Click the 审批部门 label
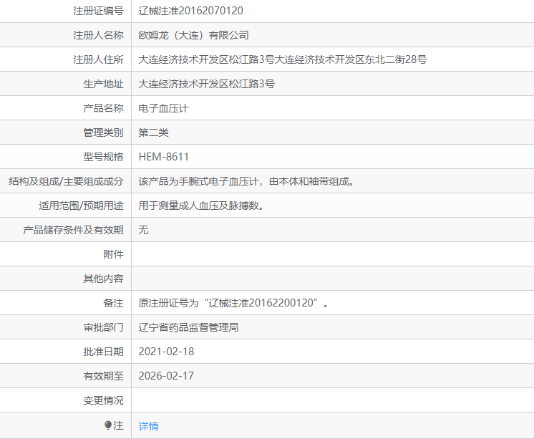 click(x=103, y=327)
